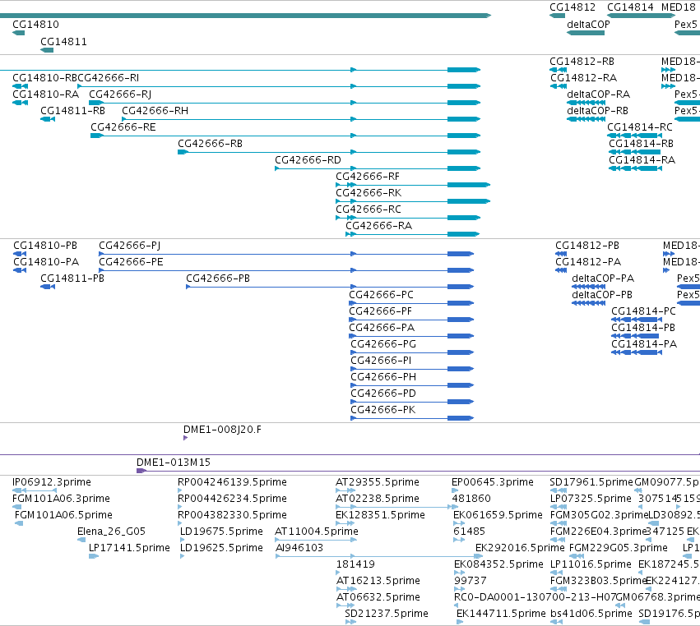Click the CG14814-RC transcript label
This screenshot has height=626, width=700.
click(x=640, y=127)
